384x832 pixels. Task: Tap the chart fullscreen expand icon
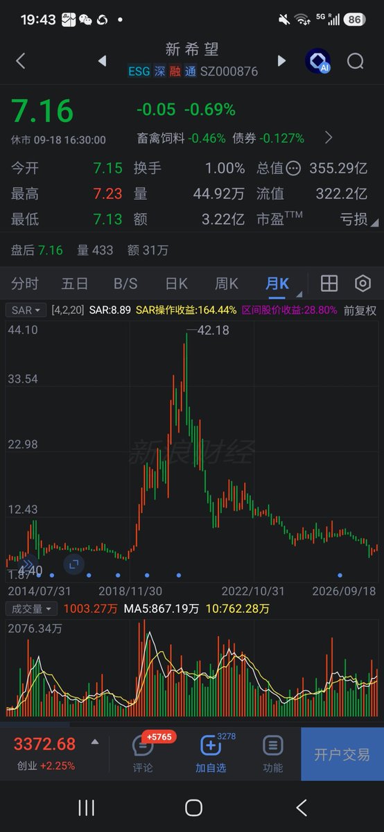[x=73, y=564]
